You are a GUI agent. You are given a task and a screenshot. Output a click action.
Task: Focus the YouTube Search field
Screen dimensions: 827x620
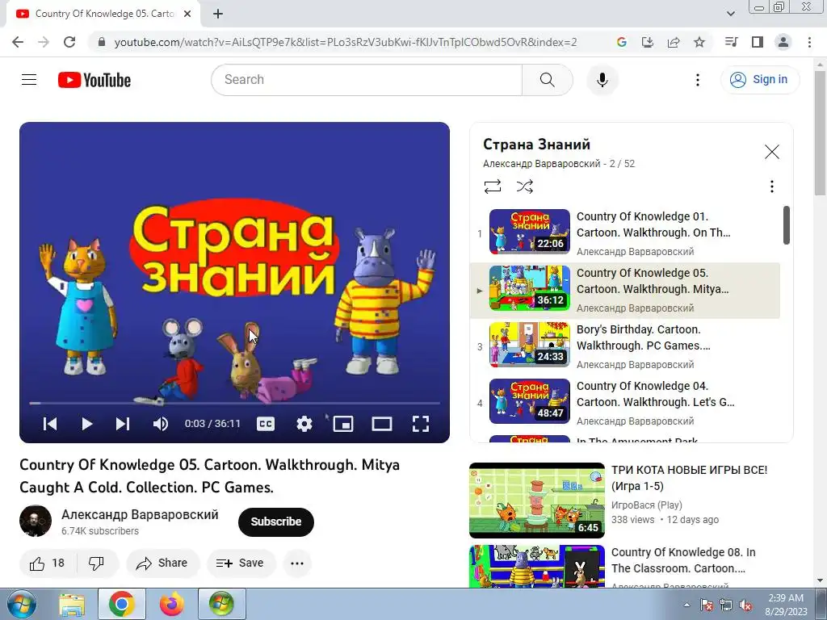367,80
